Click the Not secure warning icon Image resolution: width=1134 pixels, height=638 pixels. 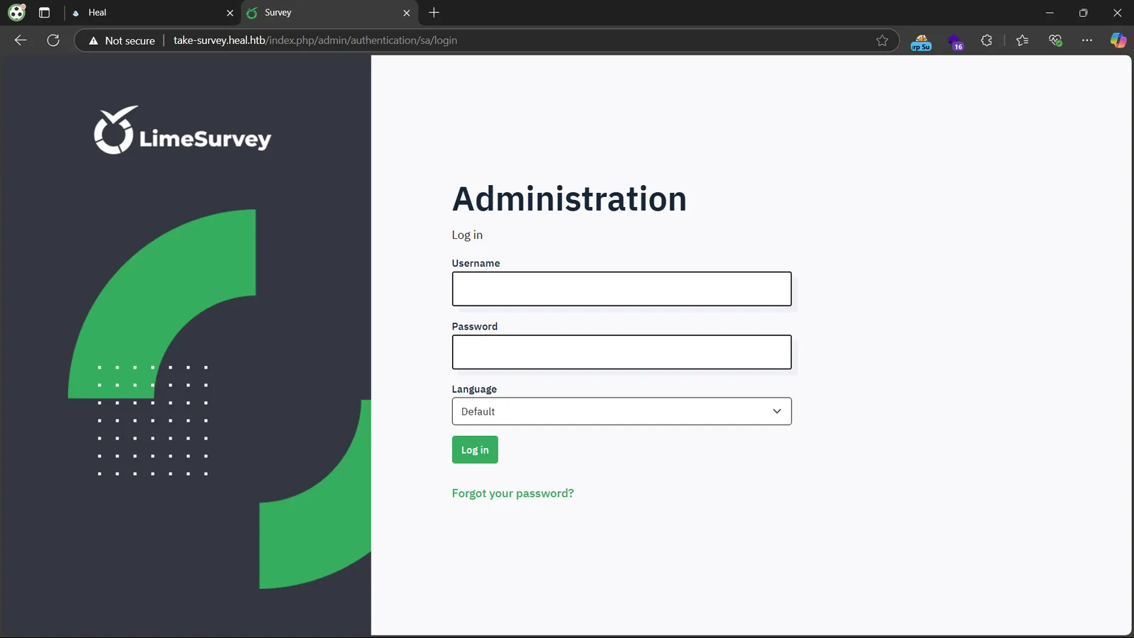(x=94, y=41)
